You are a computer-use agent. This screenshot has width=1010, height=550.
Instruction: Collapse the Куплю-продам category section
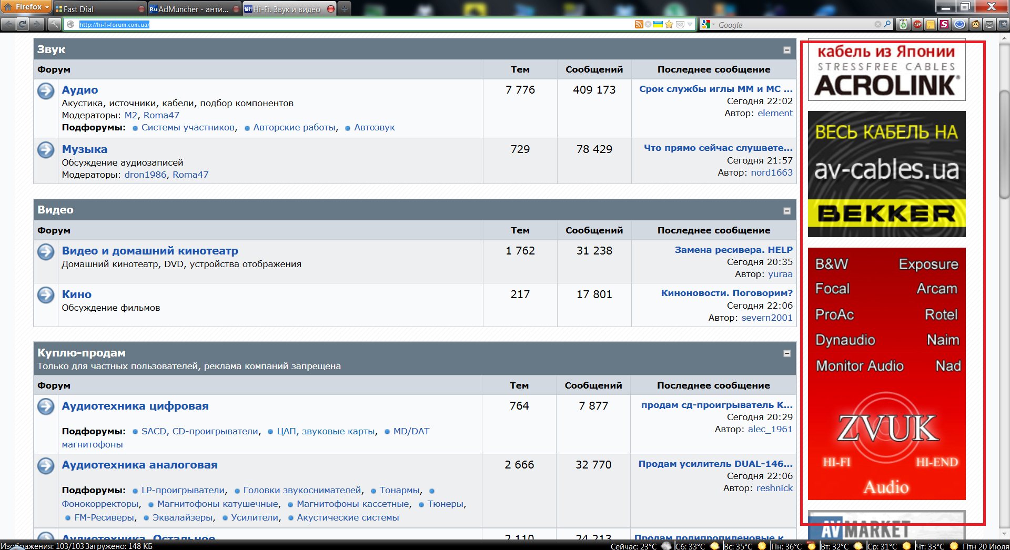(x=787, y=353)
